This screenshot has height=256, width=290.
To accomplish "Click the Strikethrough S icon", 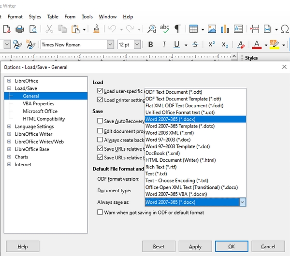I will (195, 44).
